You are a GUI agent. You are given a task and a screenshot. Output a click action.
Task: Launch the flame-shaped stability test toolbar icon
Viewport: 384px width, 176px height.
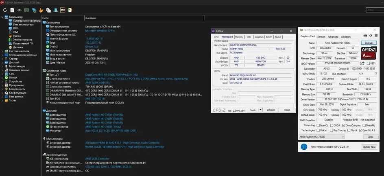click(41, 10)
